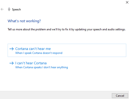
Task: Click the gray footer bar left of Cancel
Action: pos(56,95)
